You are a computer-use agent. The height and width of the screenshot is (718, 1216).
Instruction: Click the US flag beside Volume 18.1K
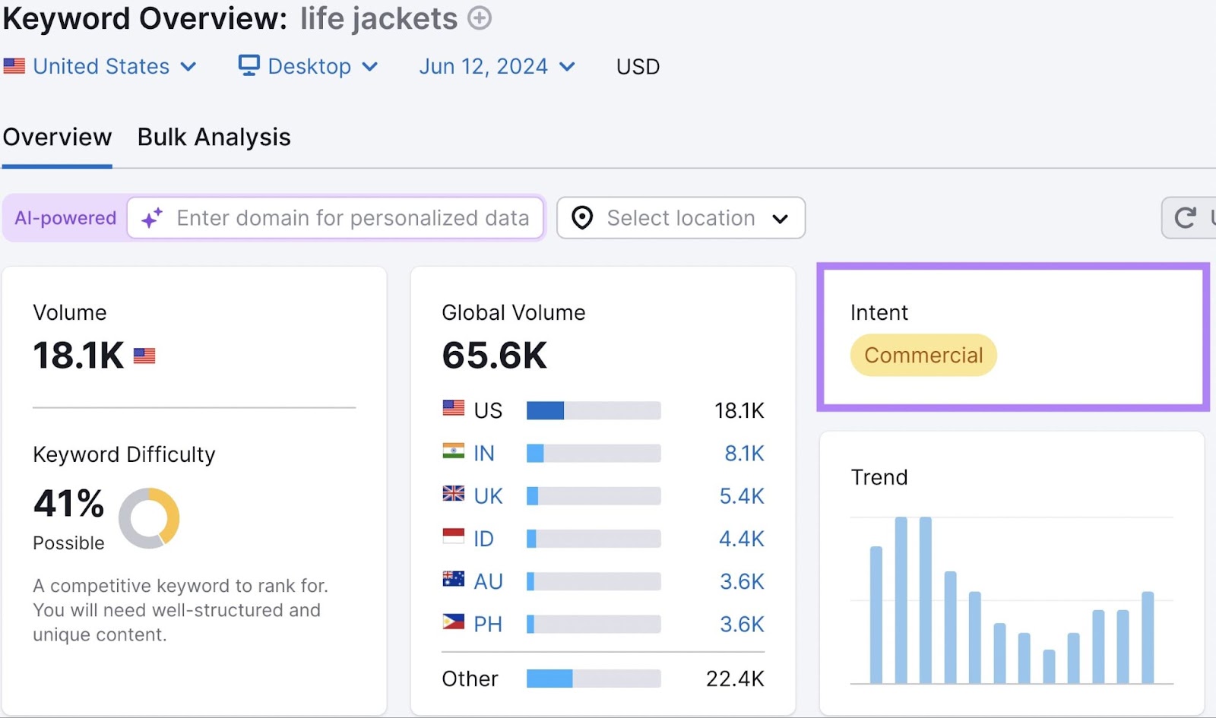(x=144, y=356)
